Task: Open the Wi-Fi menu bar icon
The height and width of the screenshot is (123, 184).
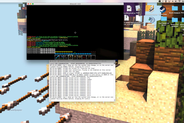Action: (180, 1)
